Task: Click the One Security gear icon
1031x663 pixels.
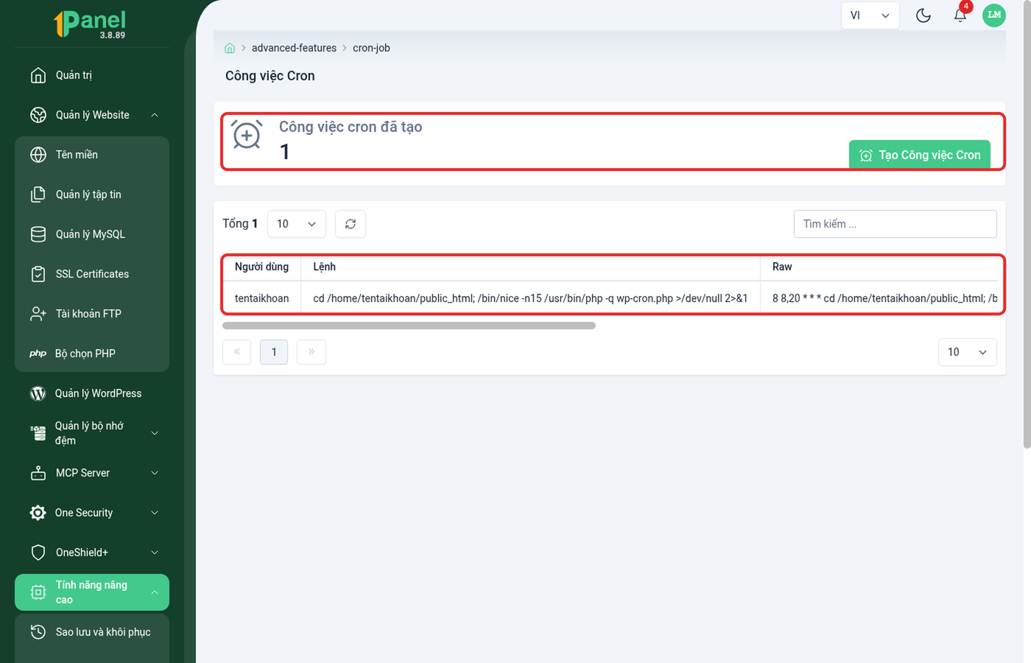Action: [x=38, y=513]
